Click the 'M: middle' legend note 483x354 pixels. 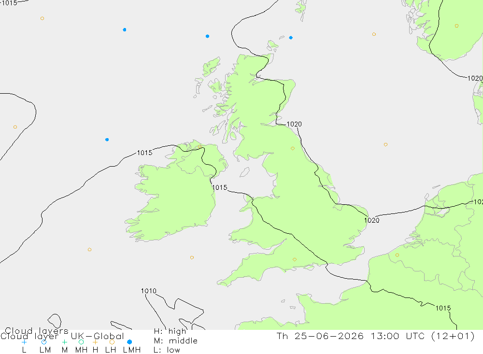coord(176,341)
